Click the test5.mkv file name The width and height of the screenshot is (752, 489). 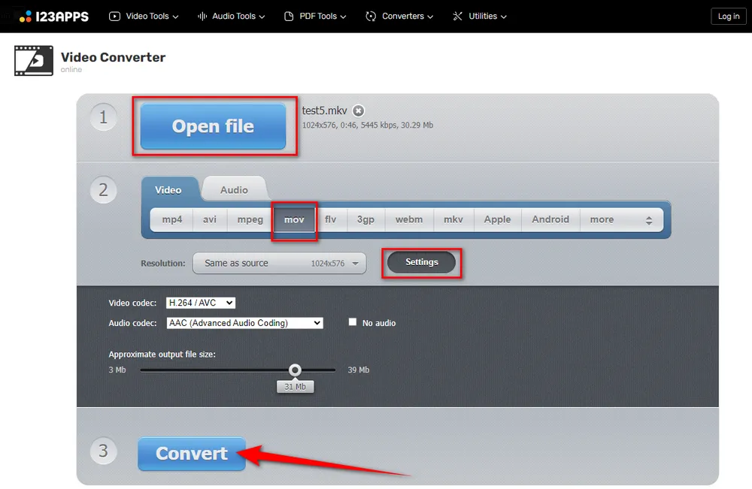click(x=324, y=110)
